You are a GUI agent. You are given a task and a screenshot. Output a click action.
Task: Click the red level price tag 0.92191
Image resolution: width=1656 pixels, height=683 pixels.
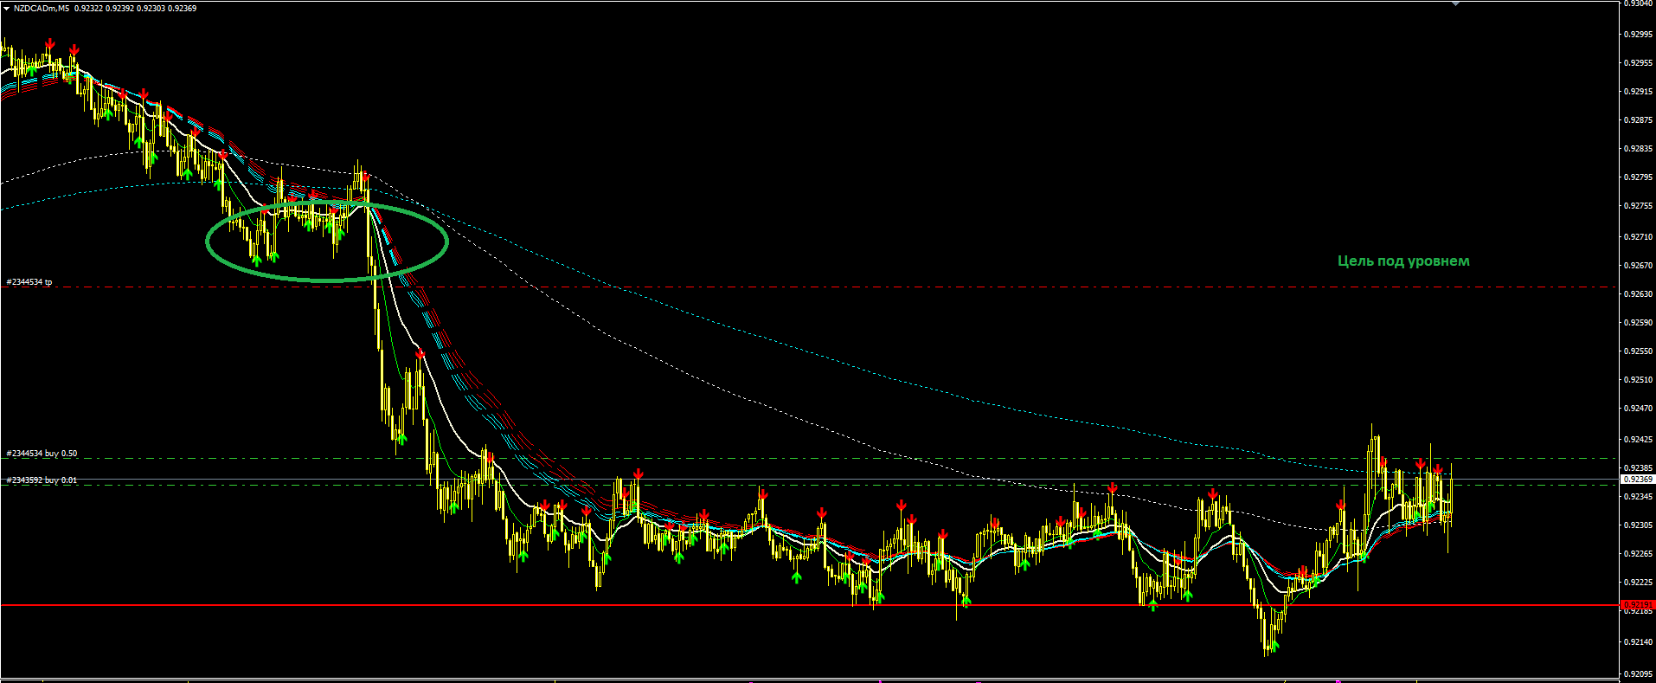pos(1637,605)
